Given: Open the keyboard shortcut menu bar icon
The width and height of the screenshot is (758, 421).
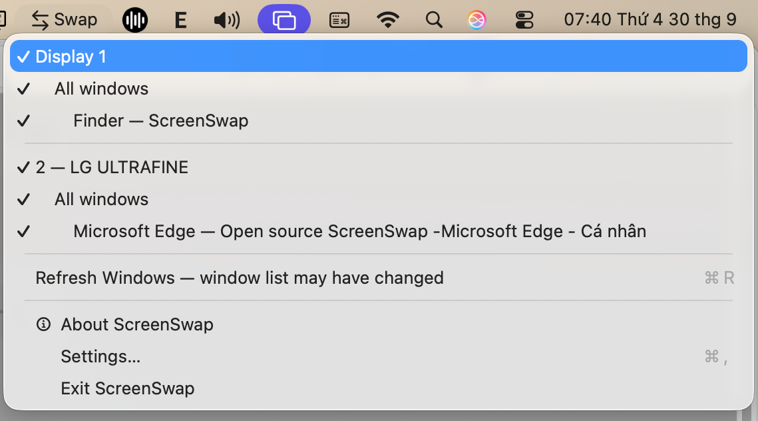Looking at the screenshot, I should click(x=339, y=21).
